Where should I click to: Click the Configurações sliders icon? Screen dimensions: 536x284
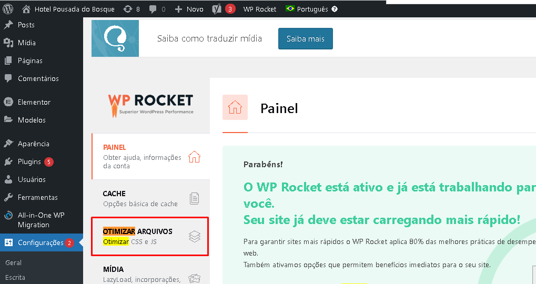8,242
